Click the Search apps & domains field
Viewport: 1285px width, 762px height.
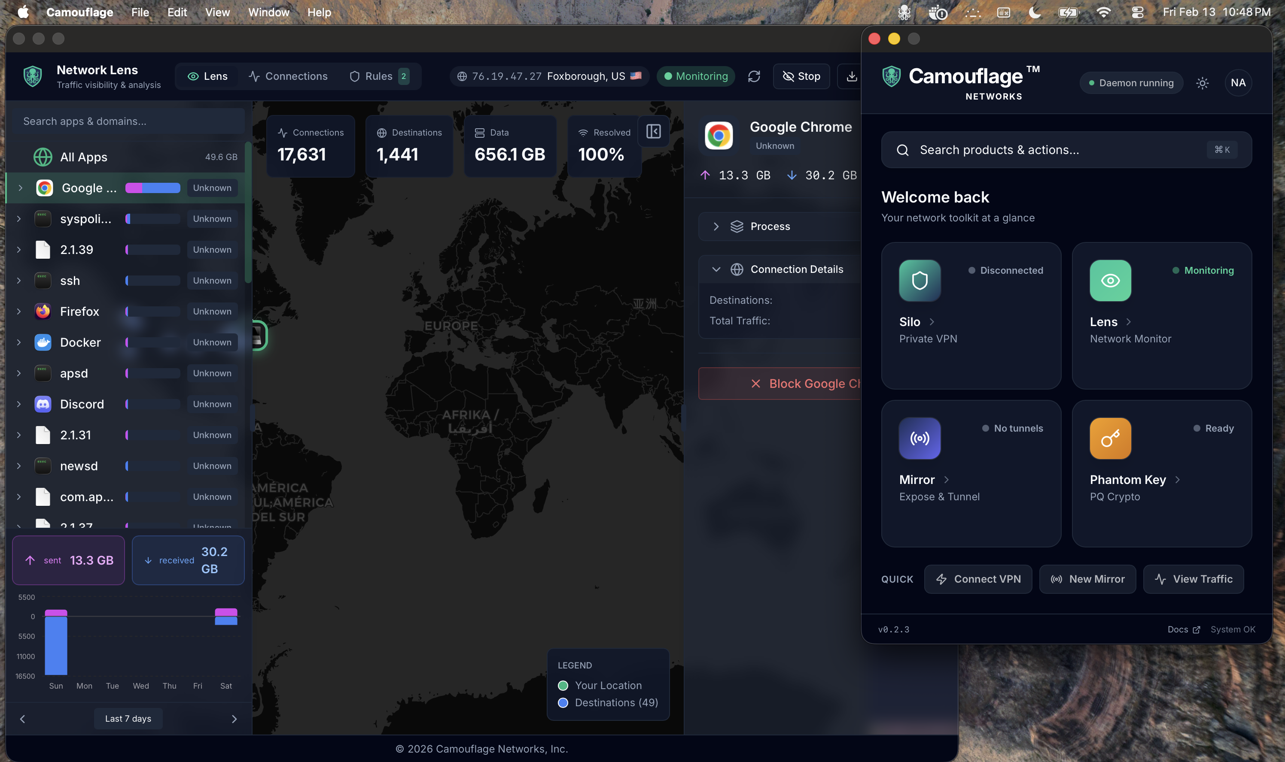(128, 121)
